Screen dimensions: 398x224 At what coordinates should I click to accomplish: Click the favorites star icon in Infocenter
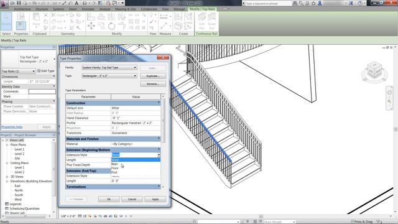point(313,3)
